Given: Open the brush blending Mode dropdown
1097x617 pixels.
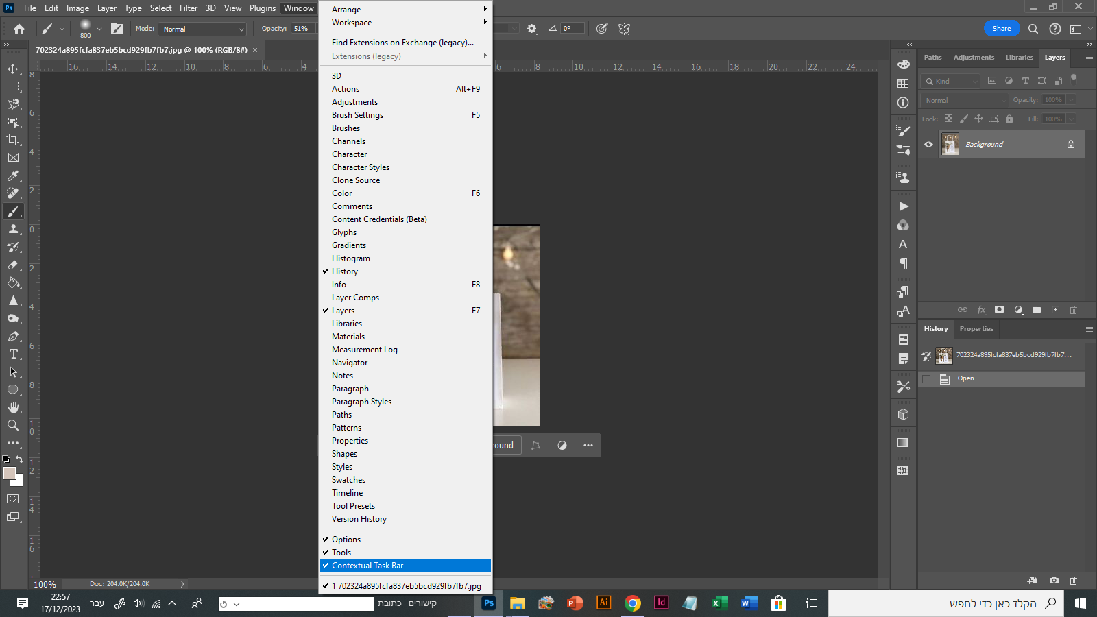Looking at the screenshot, I should (x=203, y=29).
